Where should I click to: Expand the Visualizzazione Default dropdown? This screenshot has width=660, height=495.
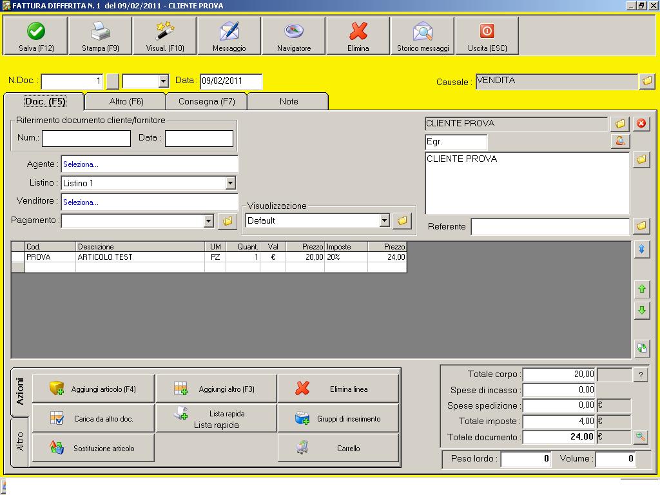(x=384, y=220)
